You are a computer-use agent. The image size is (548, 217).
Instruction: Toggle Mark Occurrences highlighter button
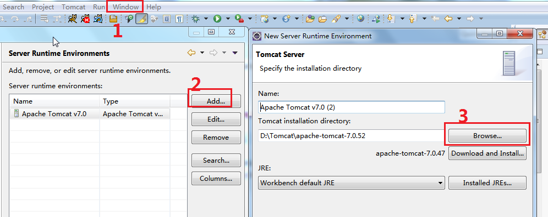(x=141, y=19)
